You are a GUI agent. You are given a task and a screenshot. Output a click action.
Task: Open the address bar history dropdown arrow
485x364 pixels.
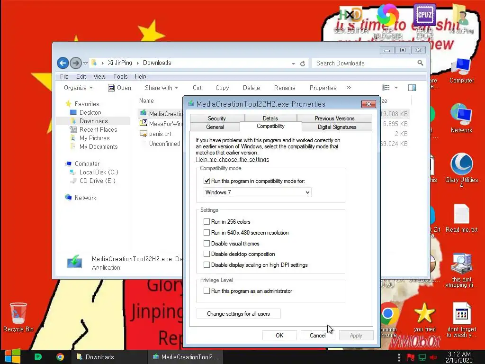[x=293, y=64]
